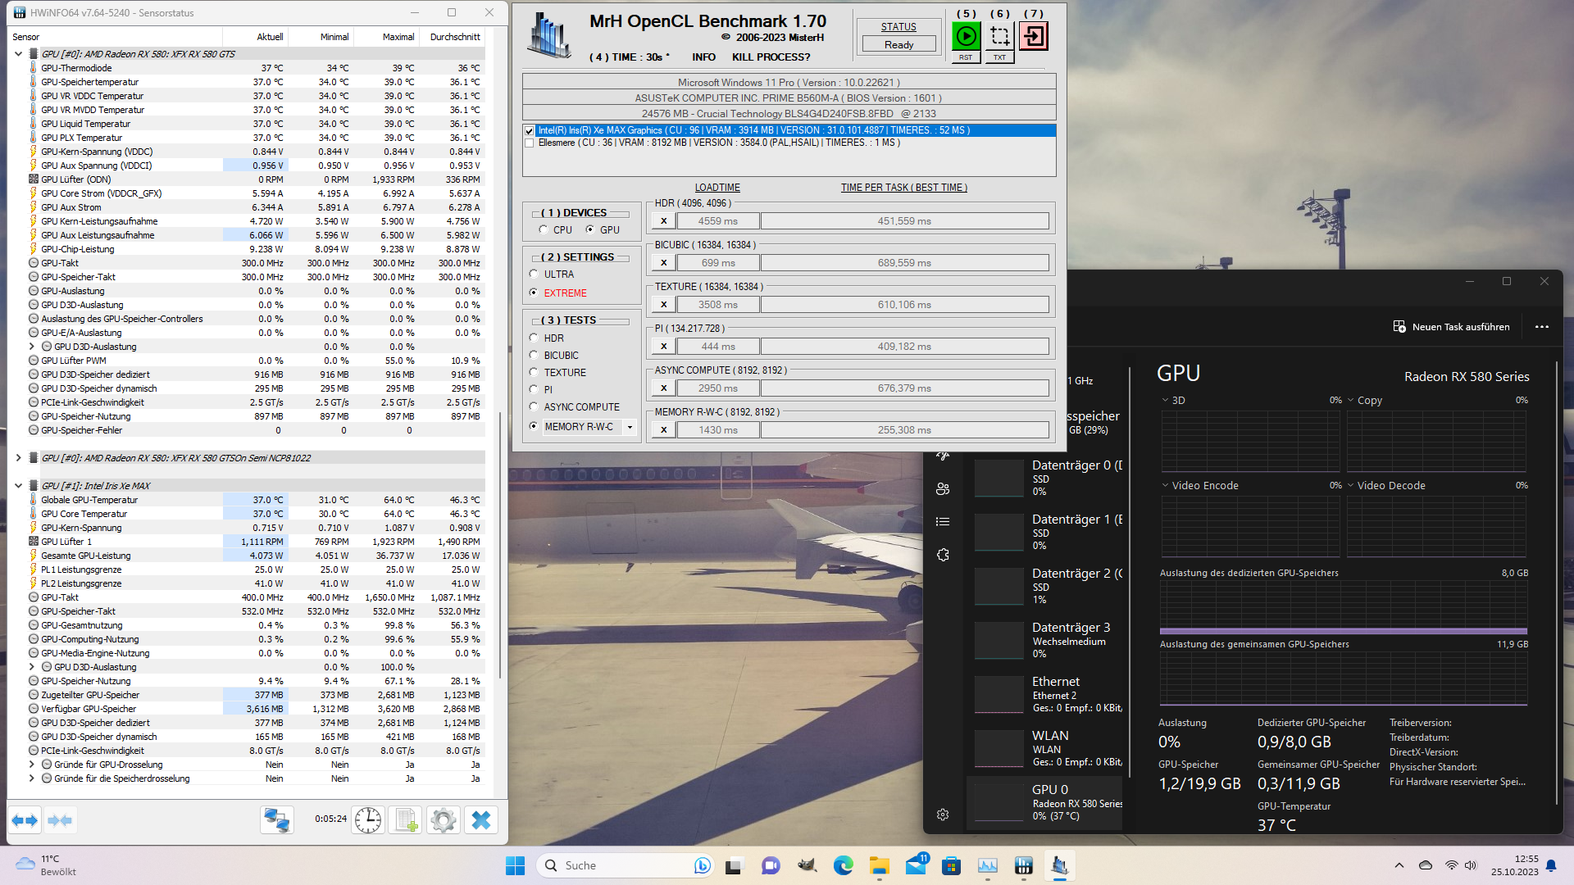
Task: Click the STATUS button in MrH OpenCL Benchmark
Action: tap(898, 25)
